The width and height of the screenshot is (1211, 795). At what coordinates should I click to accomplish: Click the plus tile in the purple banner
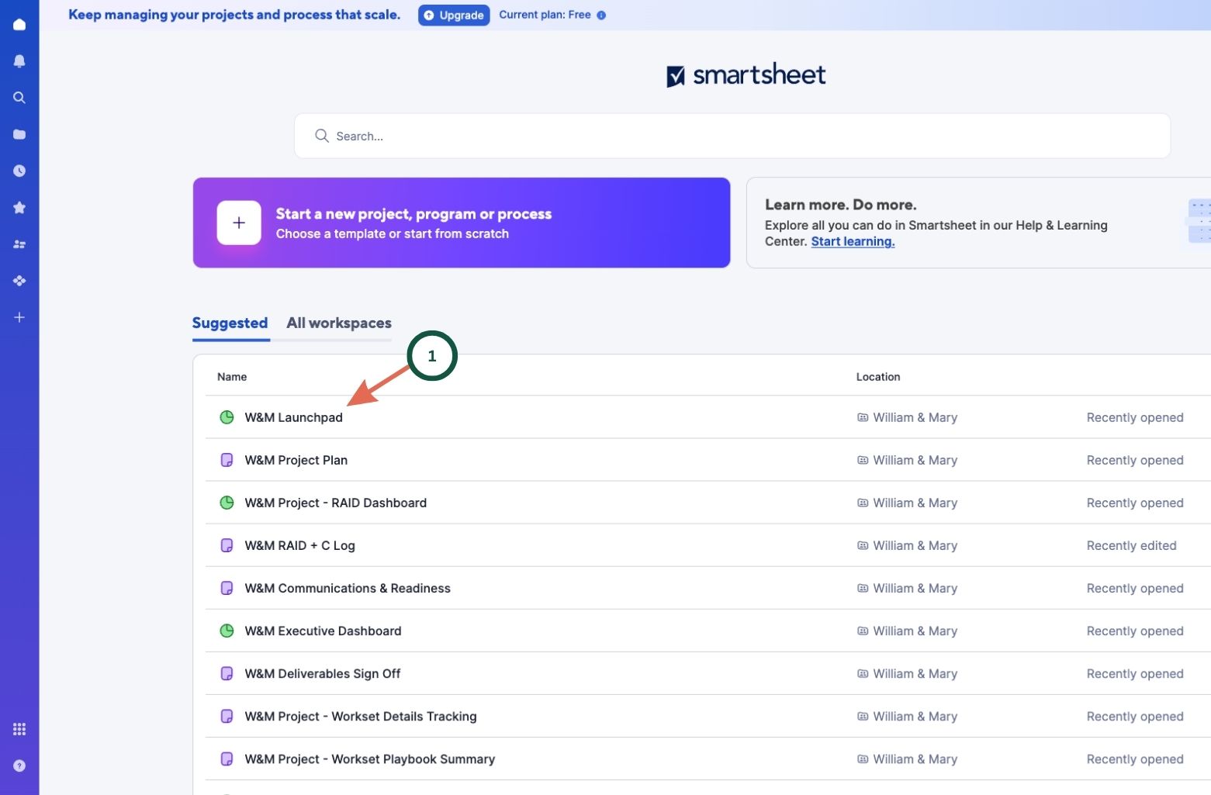239,223
